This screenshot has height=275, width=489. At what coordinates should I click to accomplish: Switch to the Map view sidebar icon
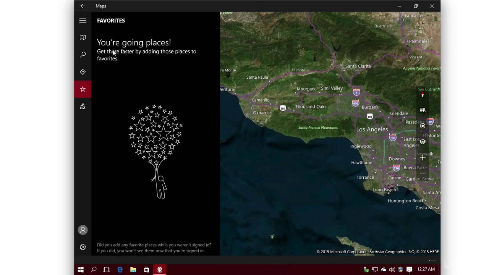83,37
